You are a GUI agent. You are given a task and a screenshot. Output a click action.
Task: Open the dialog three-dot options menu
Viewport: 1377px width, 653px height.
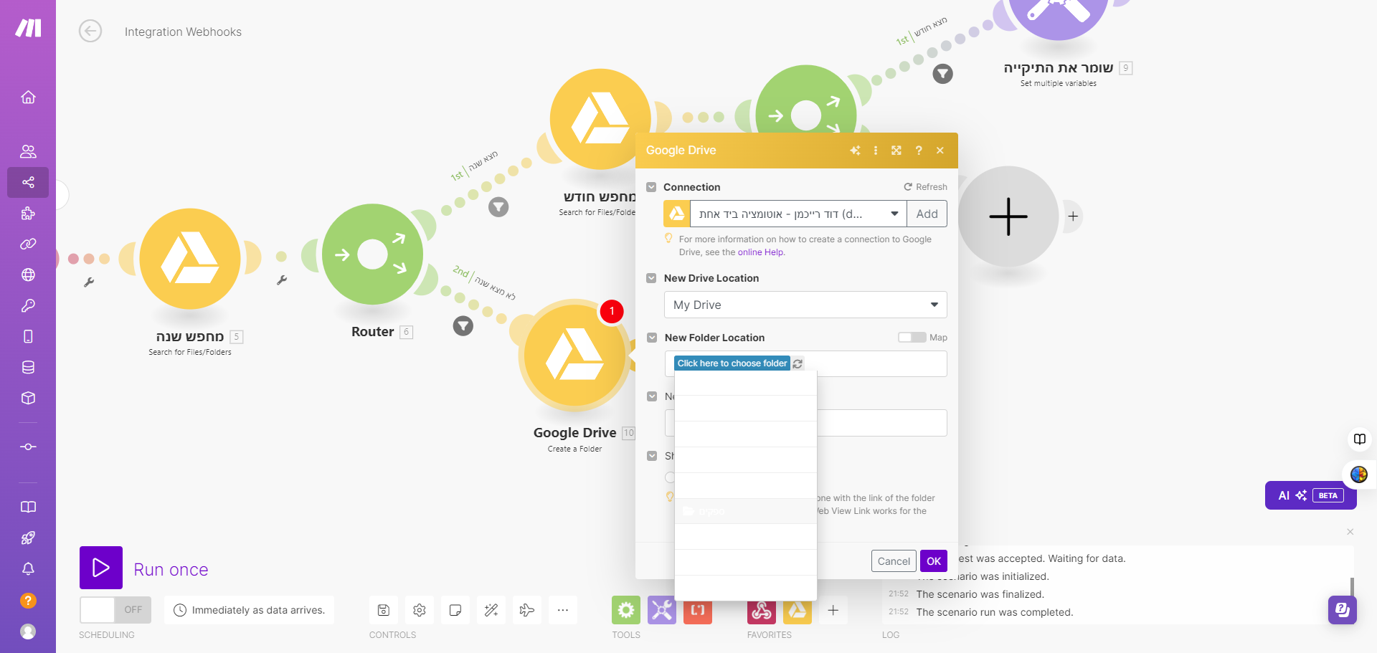click(x=876, y=151)
